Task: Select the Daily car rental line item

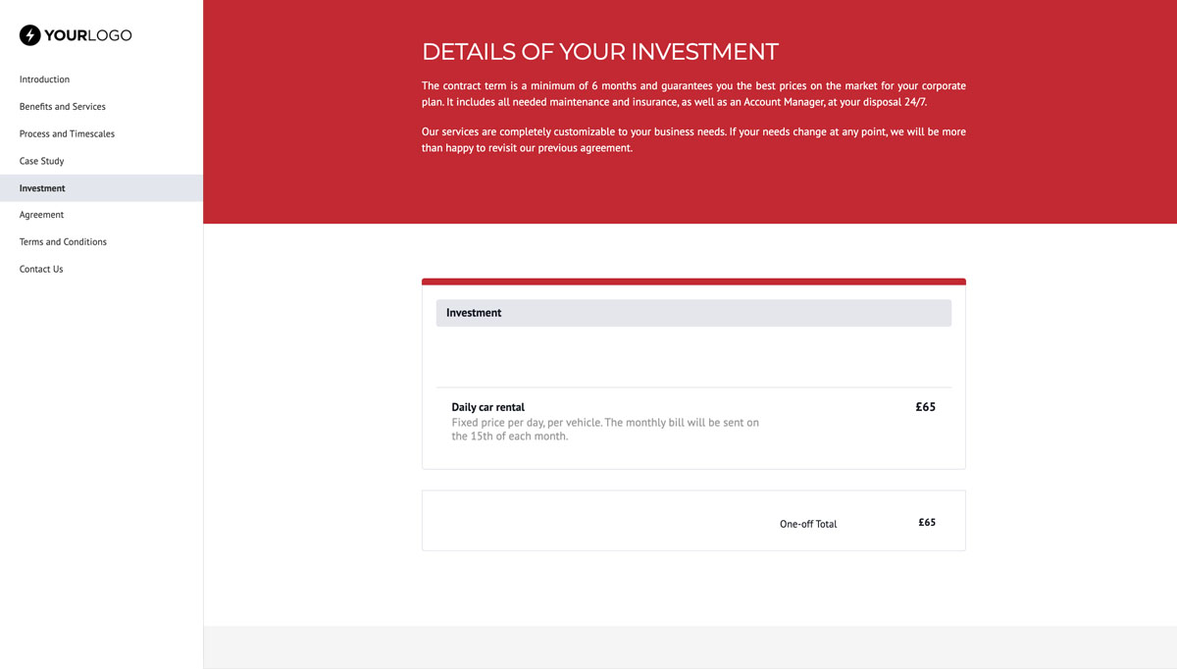Action: tap(487, 407)
